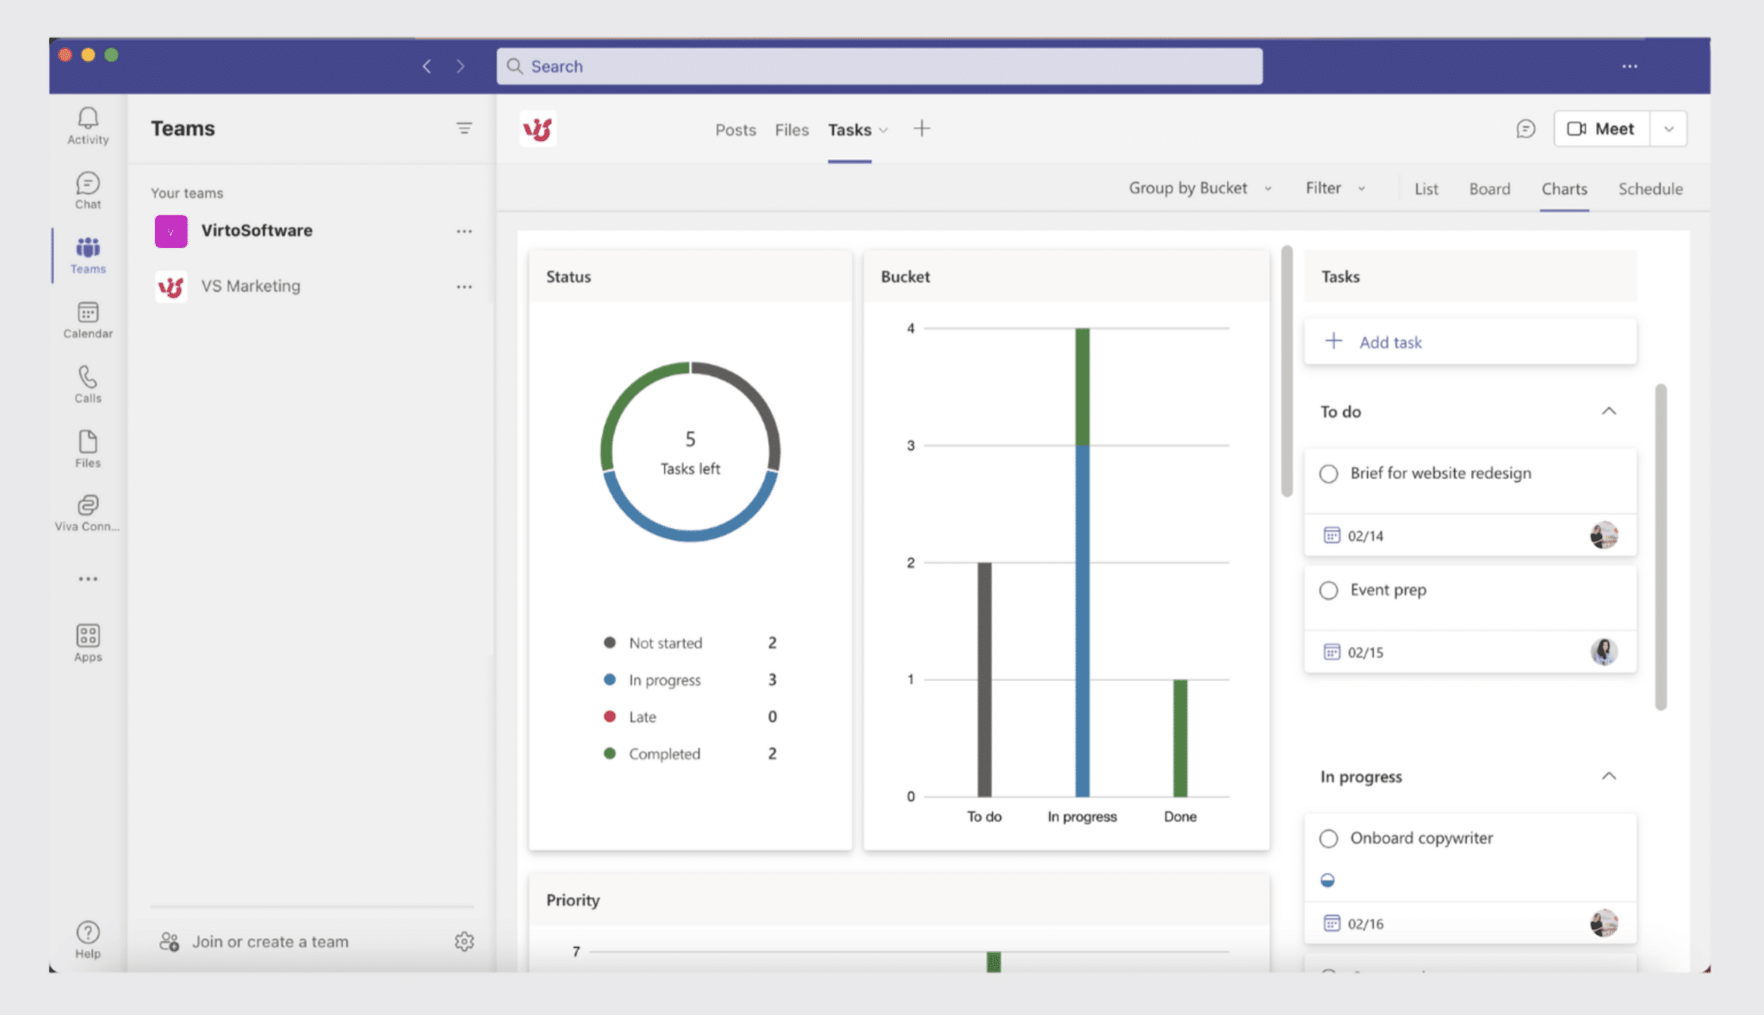The width and height of the screenshot is (1764, 1015).
Task: Collapse the 'To do' task group
Action: point(1609,412)
